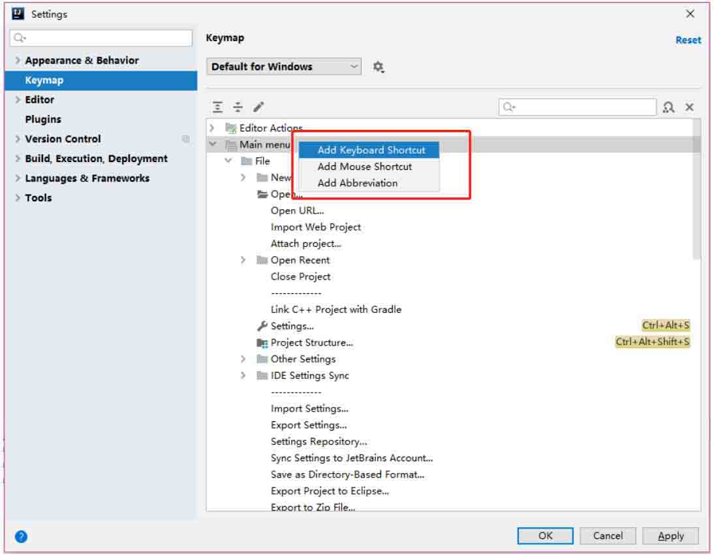This screenshot has width=714, height=556.
Task: Select the Settings Repository... action
Action: (x=318, y=442)
